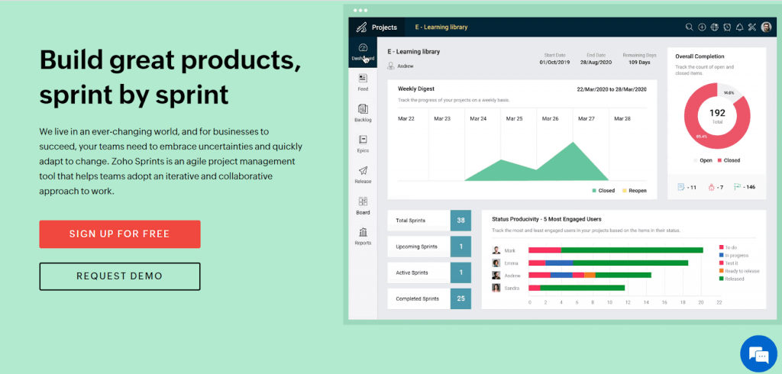The width and height of the screenshot is (782, 374).
Task: Click the search magnifier in top bar
Action: [x=690, y=27]
